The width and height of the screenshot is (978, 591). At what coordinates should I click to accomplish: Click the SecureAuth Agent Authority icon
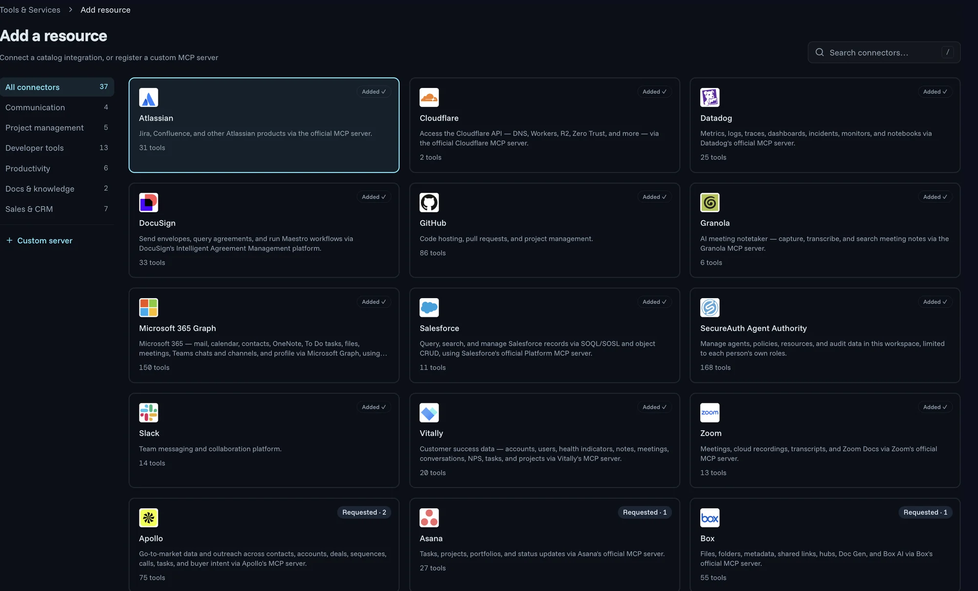710,307
